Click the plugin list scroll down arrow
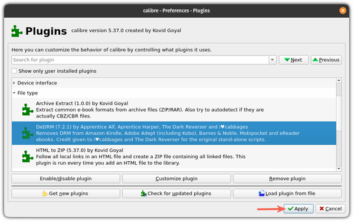This screenshot has height=222, width=354. (x=339, y=169)
